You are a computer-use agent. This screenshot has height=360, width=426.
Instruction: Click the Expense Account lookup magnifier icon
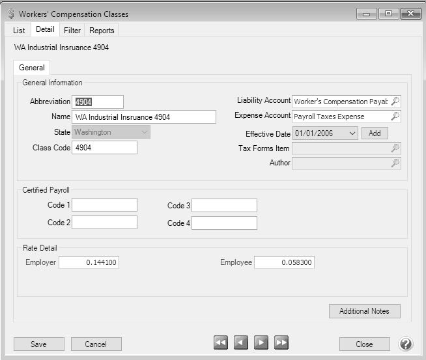coord(395,117)
